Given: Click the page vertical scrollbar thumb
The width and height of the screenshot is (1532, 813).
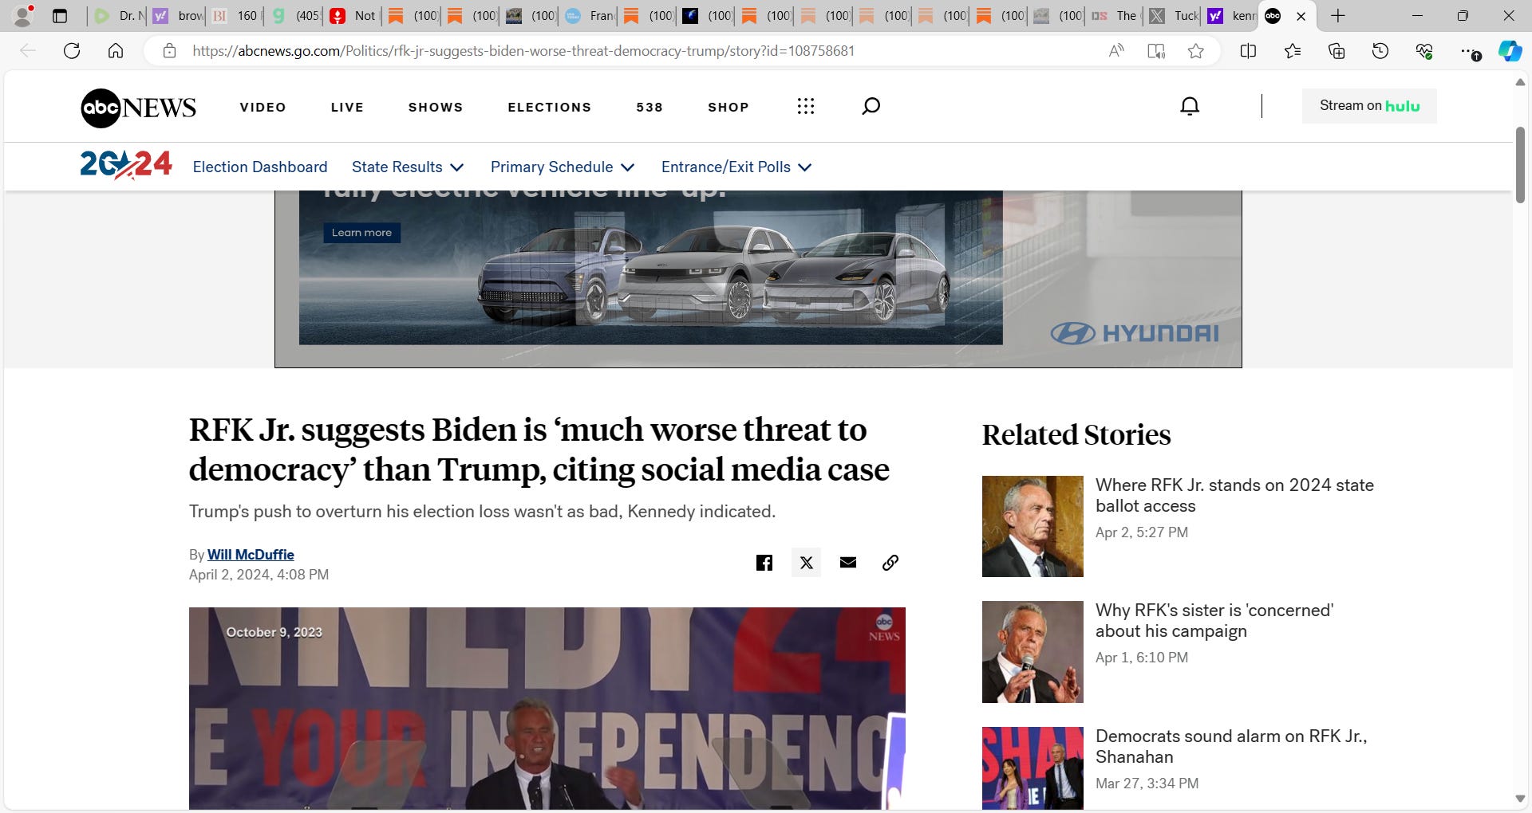Looking at the screenshot, I should (x=1520, y=164).
